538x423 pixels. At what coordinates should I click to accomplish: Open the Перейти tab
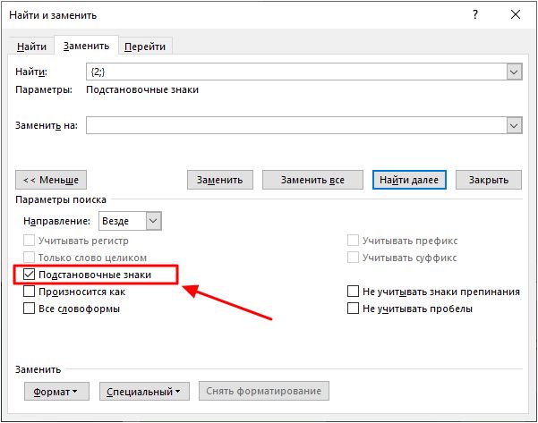click(145, 47)
